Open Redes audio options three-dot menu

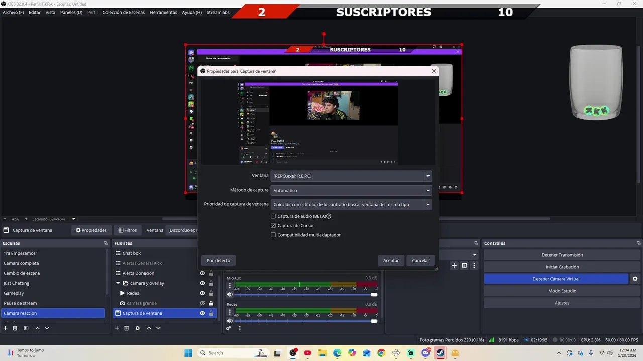230,312
